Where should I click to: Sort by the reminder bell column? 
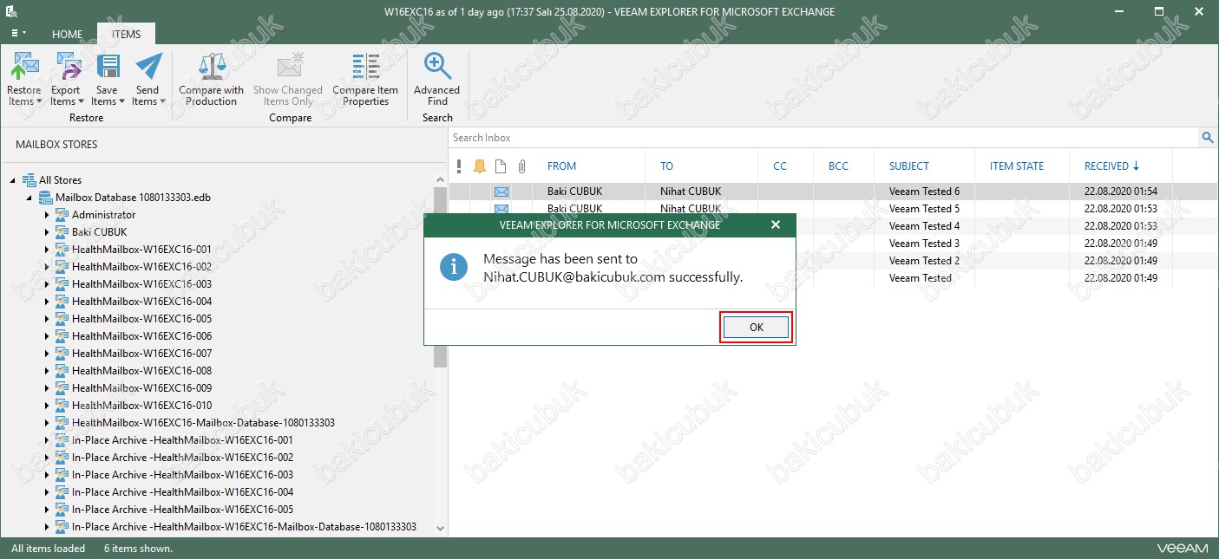click(480, 166)
